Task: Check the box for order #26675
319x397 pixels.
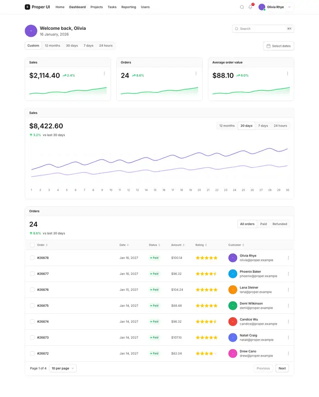Action: (32, 306)
